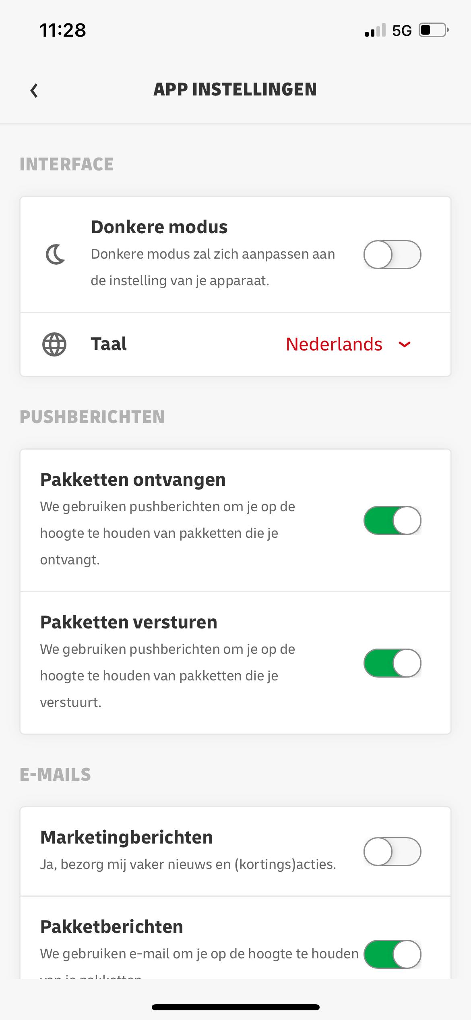
Task: Tap the Pakketten versturen label
Action: pos(129,622)
